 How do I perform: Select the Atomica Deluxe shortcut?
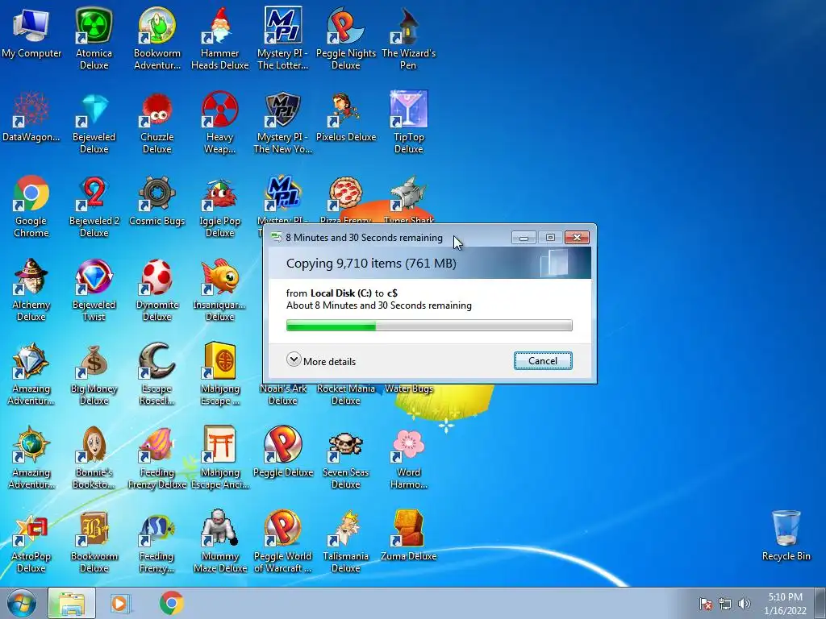pos(94,38)
